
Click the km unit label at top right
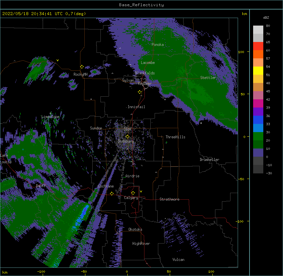(x=244, y=14)
